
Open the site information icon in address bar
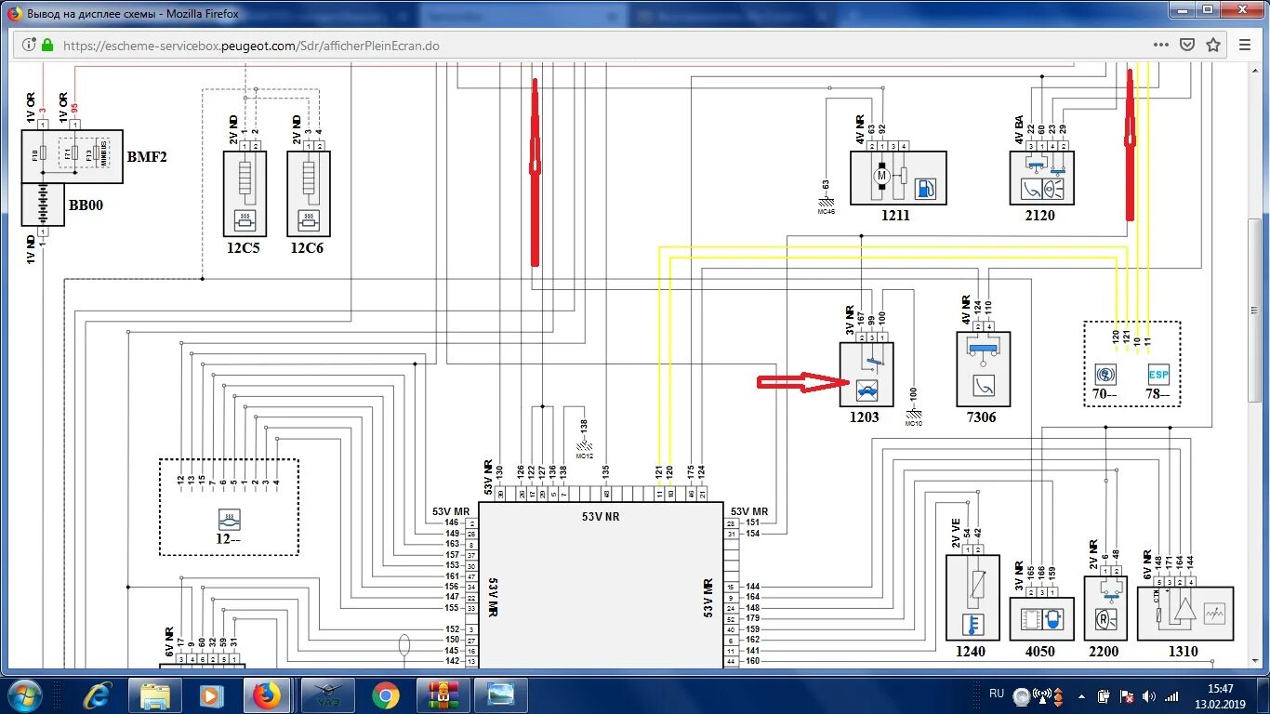(28, 45)
